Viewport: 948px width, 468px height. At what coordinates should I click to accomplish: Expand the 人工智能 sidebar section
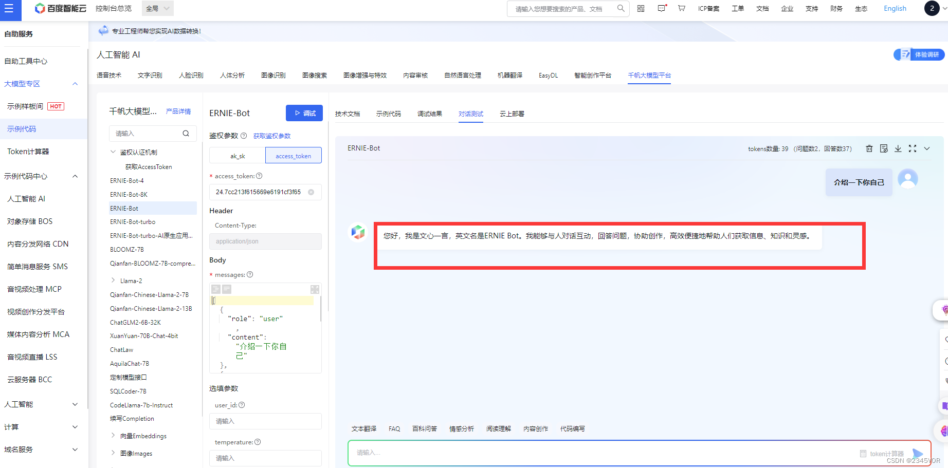tap(75, 404)
